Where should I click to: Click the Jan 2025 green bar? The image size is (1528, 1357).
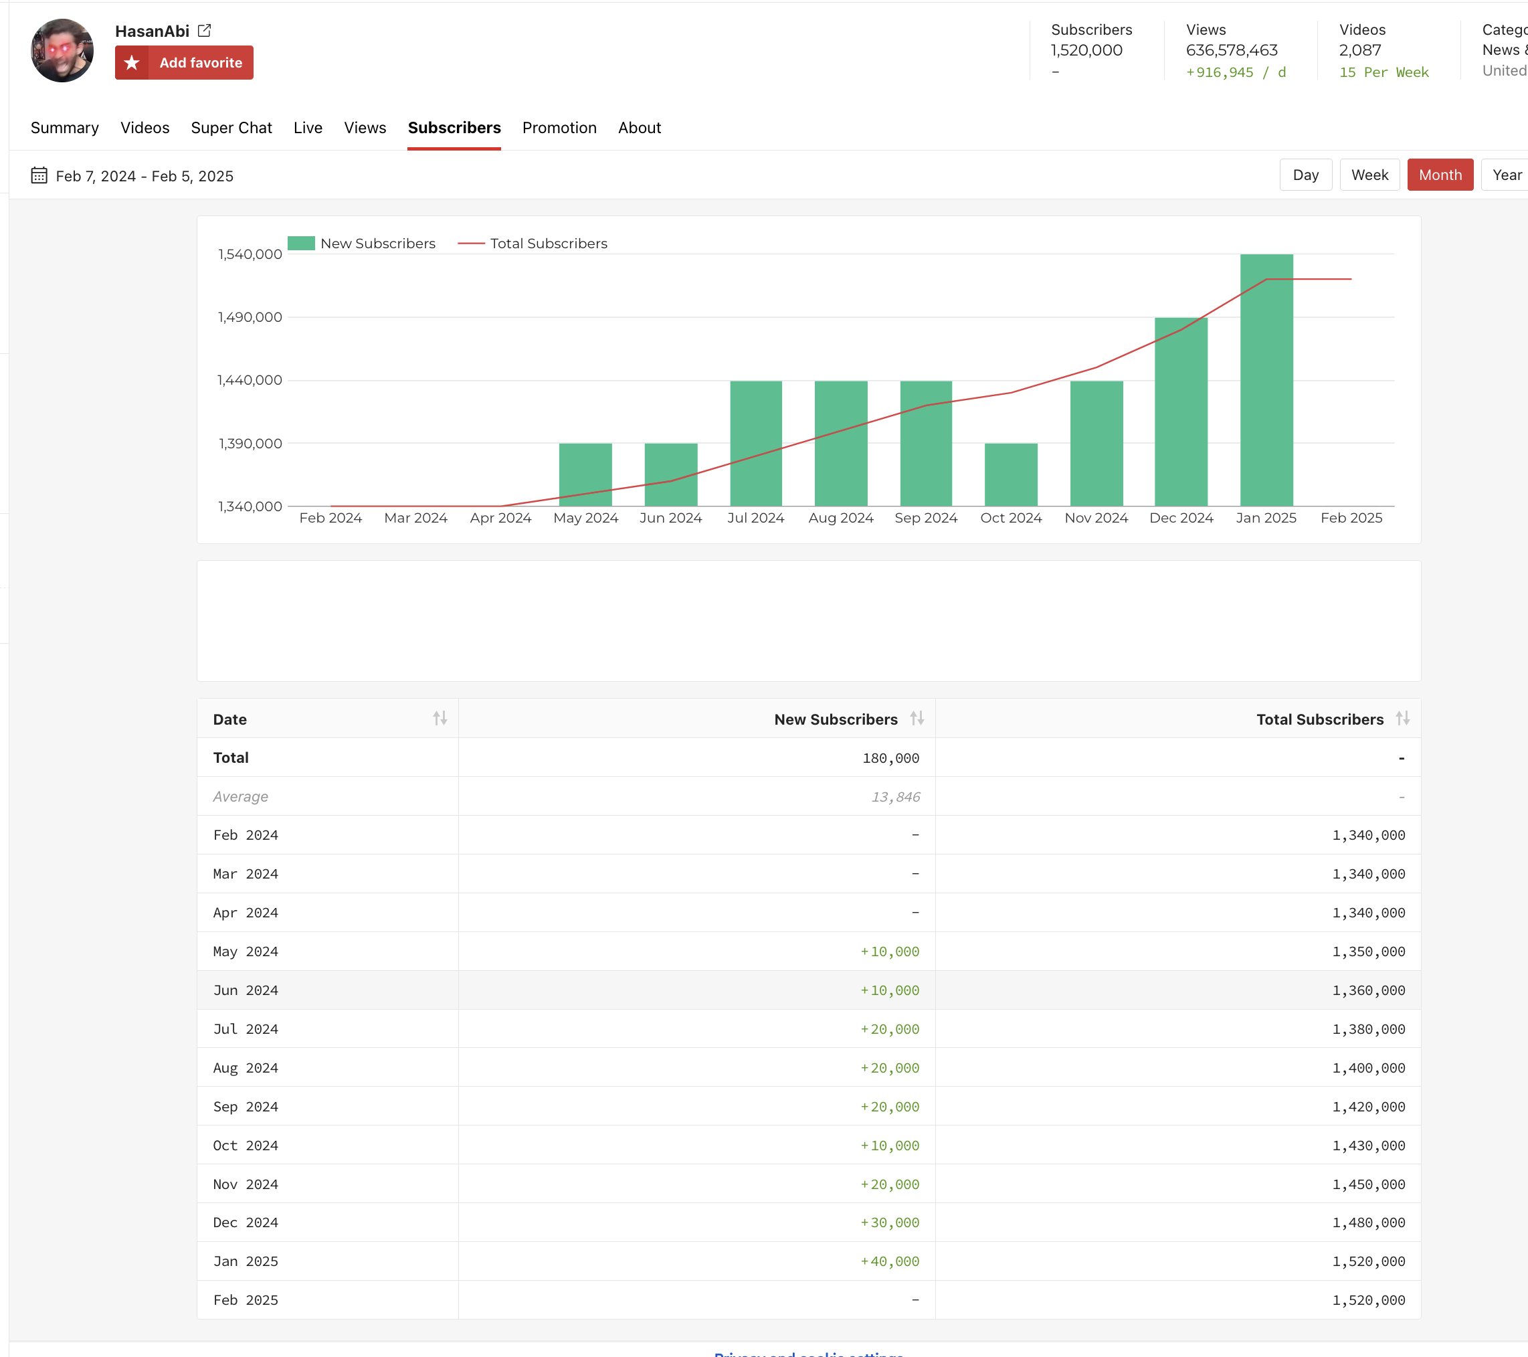tap(1266, 380)
